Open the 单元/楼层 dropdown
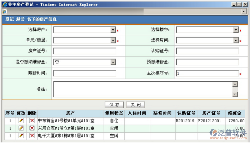 (x=113, y=41)
